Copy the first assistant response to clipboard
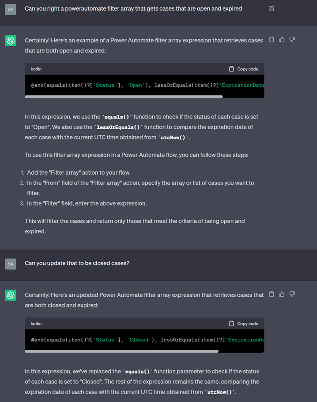 click(x=272, y=39)
